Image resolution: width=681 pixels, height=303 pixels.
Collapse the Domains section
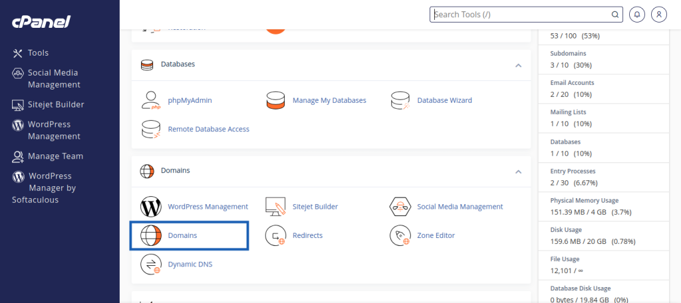pyautogui.click(x=517, y=172)
